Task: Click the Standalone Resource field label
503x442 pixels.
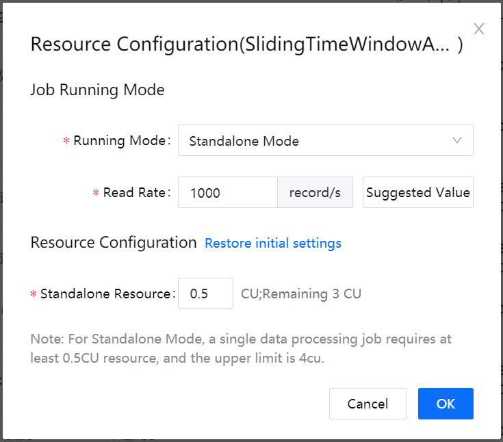Action: [x=105, y=294]
